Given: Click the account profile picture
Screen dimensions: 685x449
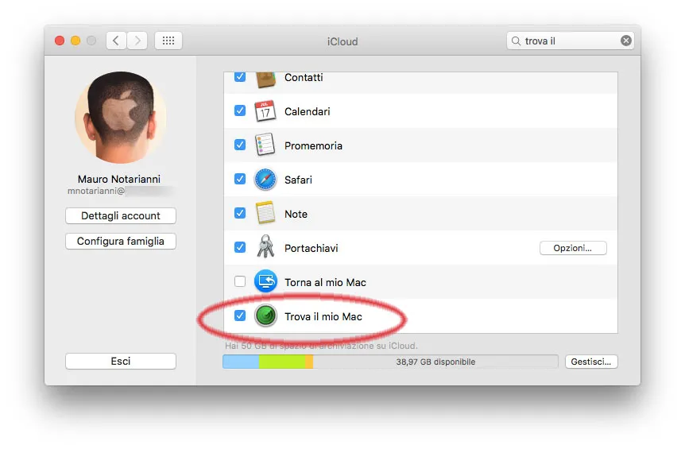Looking at the screenshot, I should click(121, 118).
